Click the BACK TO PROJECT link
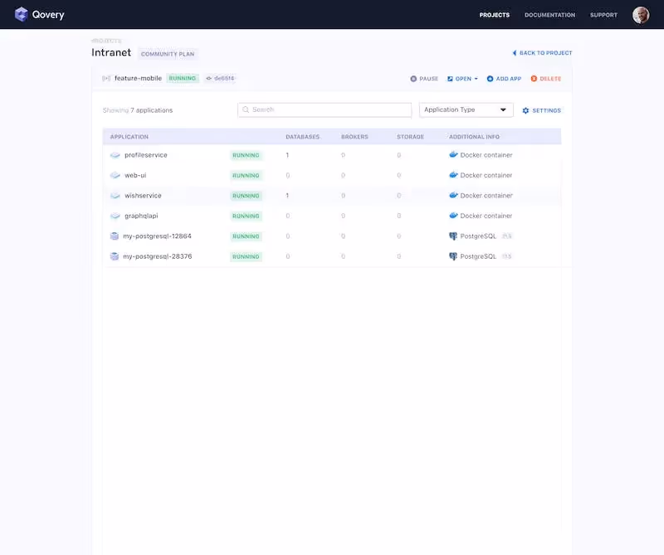 click(x=540, y=52)
